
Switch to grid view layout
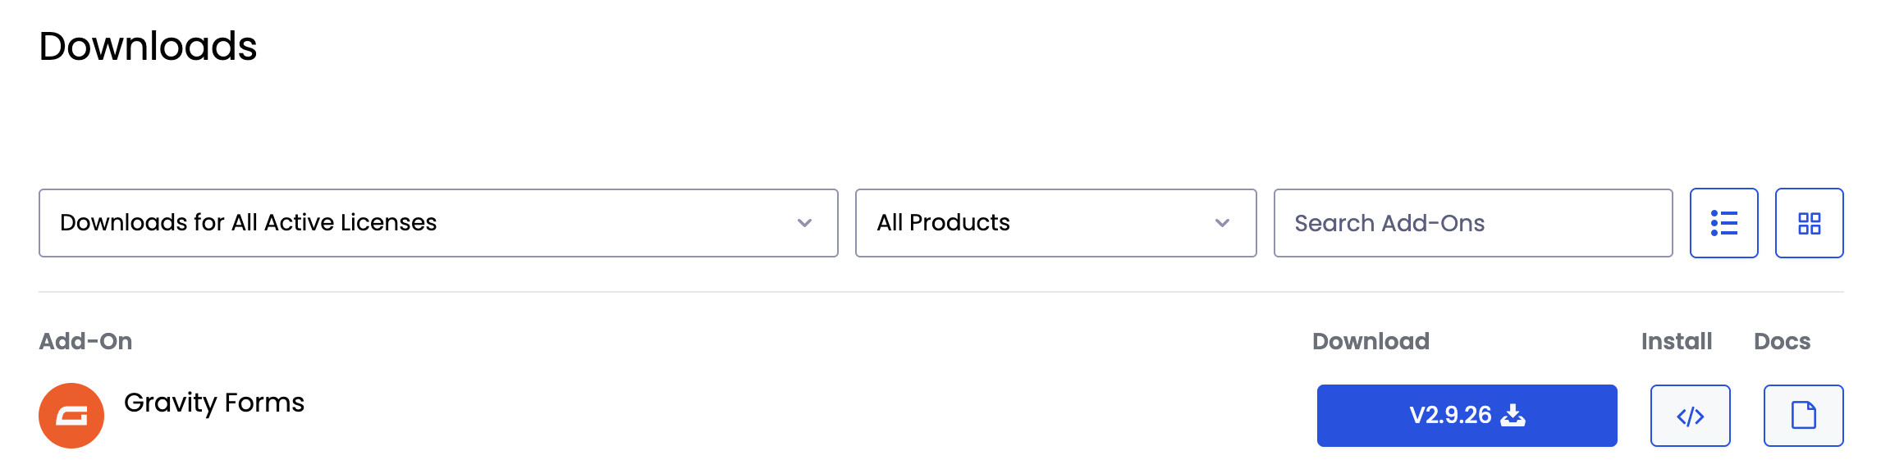[1809, 223]
